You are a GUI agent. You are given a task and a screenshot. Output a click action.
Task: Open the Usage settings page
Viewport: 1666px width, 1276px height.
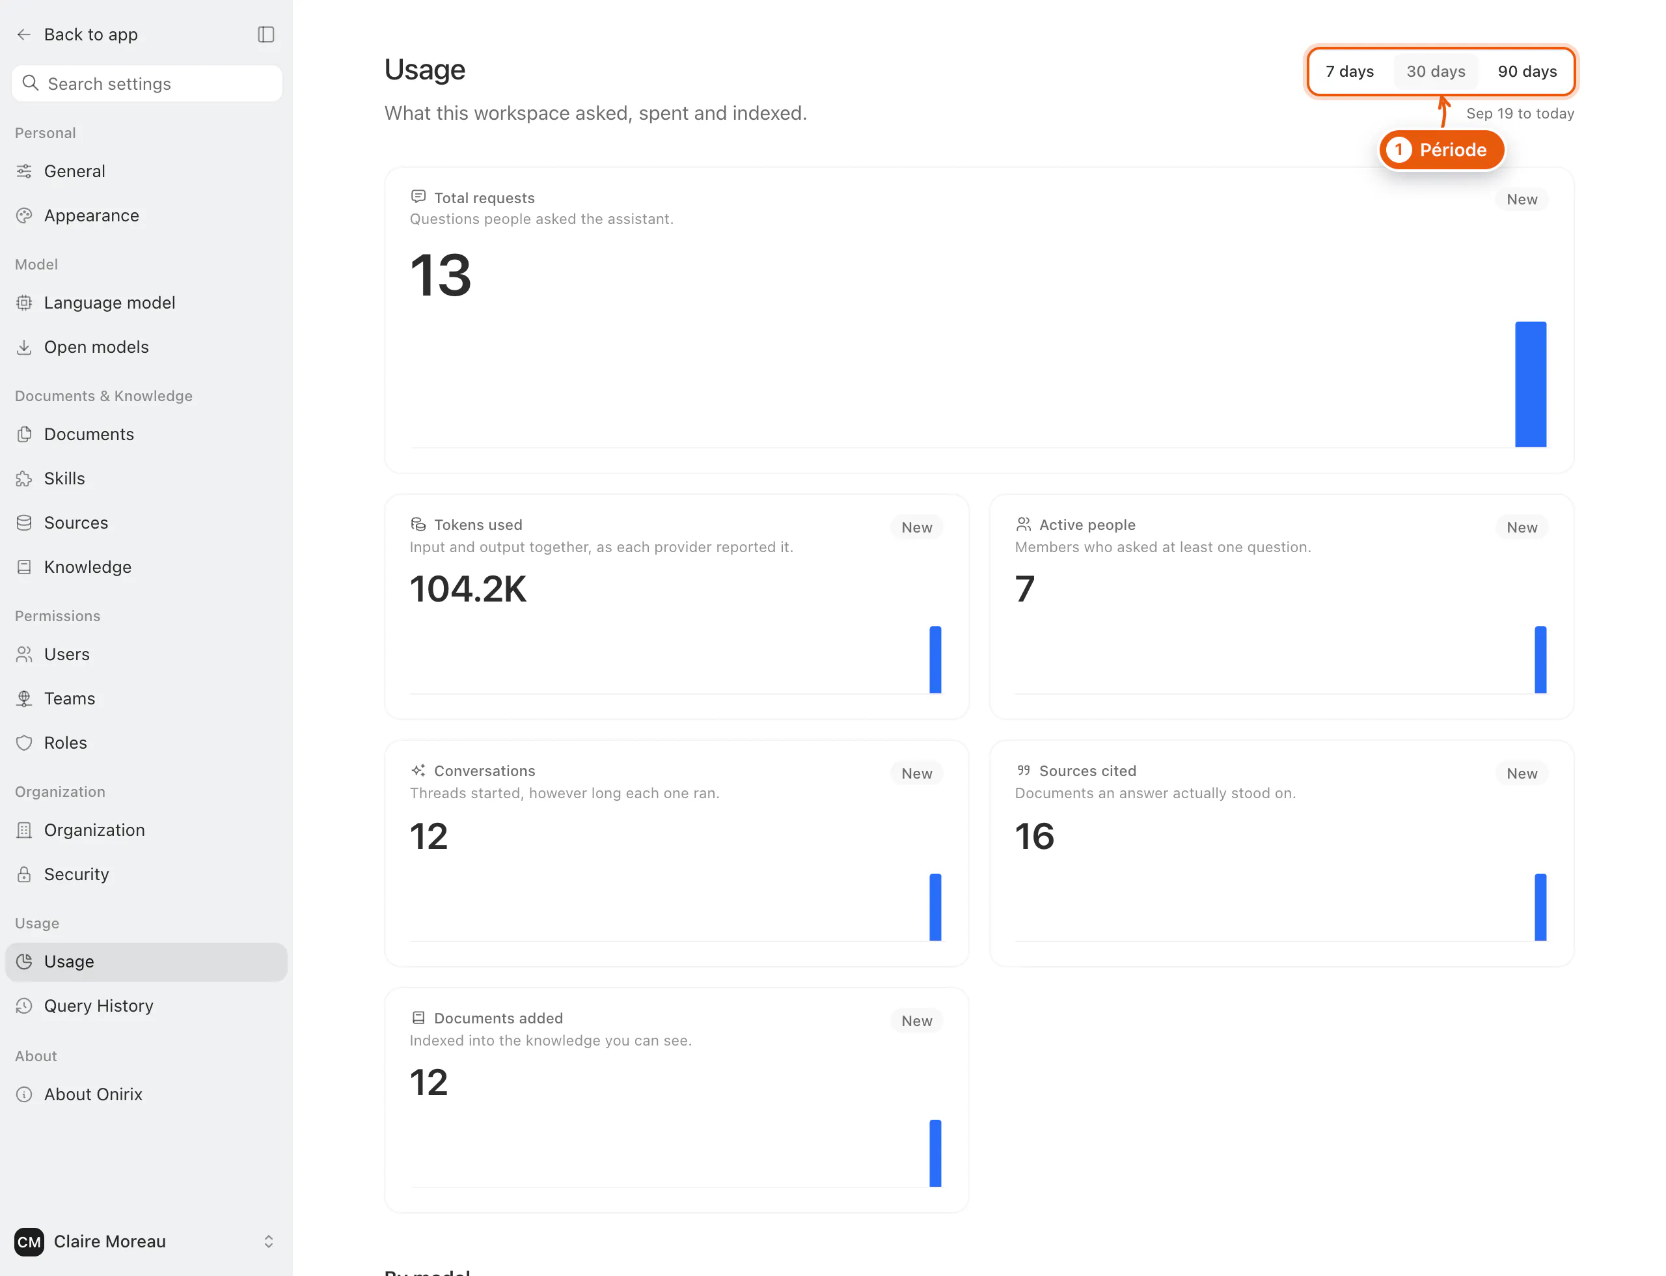pos(146,962)
